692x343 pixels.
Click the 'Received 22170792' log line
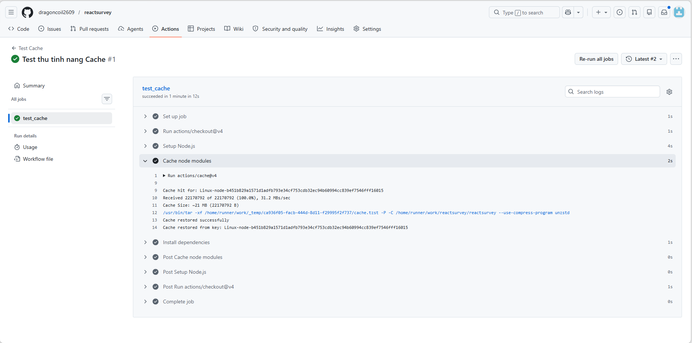coord(226,198)
